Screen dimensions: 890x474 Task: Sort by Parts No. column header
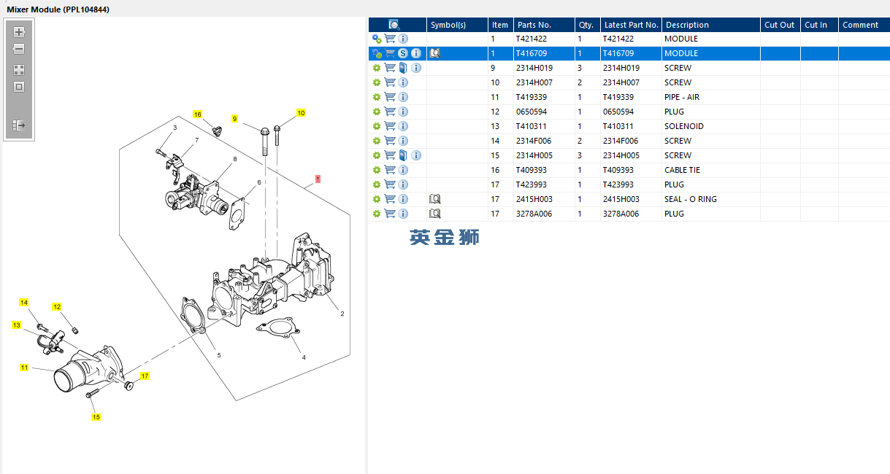[543, 25]
